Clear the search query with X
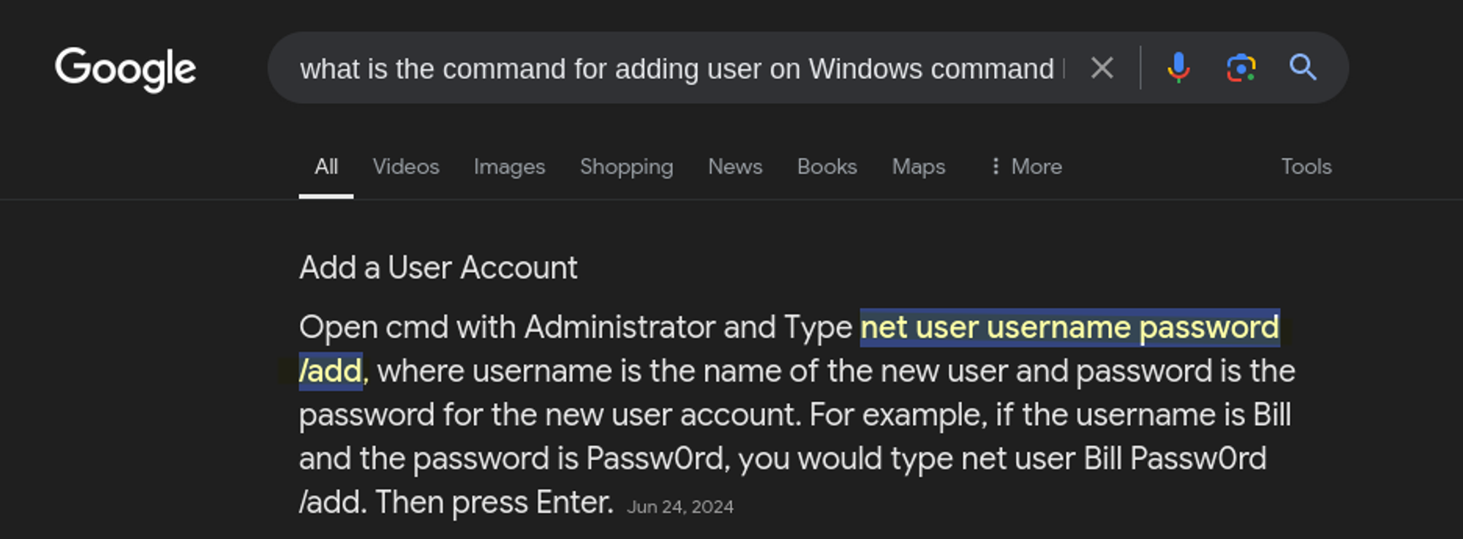The width and height of the screenshot is (1463, 539). [x=1102, y=68]
